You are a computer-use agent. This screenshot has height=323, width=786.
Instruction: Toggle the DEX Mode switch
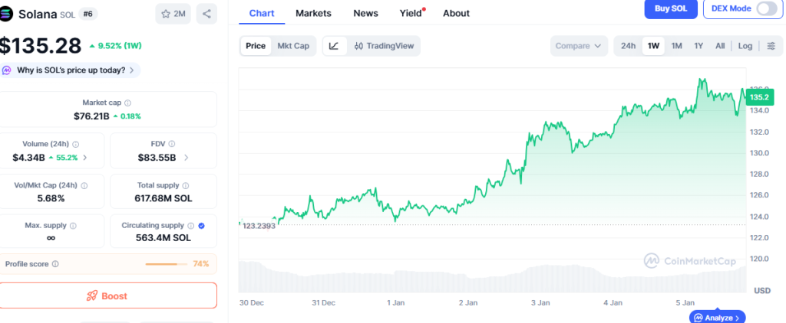pos(766,8)
